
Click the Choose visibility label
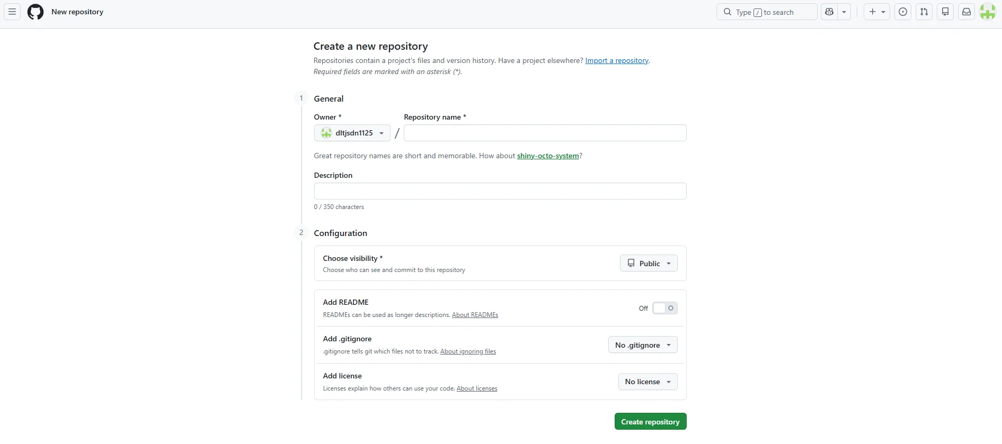352,258
